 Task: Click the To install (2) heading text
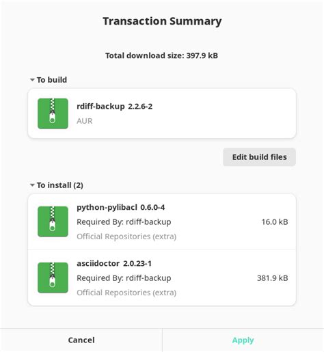pyautogui.click(x=60, y=185)
